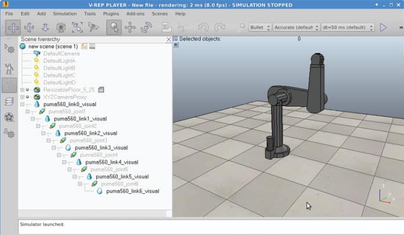Collapse the puma560_link0_visual tree node

23,104
